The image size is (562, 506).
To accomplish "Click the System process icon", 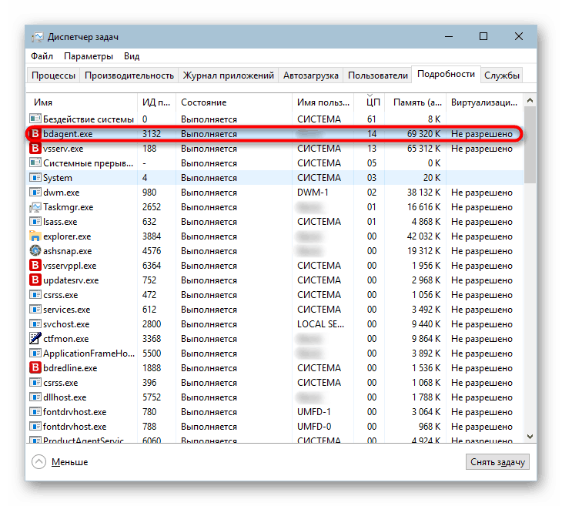I will point(35,178).
